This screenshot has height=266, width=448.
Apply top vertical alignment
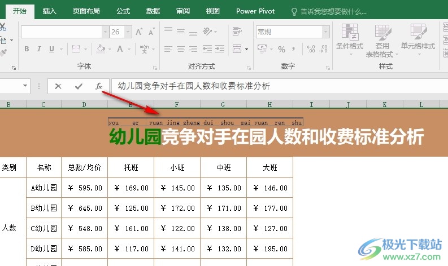pyautogui.click(x=168, y=30)
